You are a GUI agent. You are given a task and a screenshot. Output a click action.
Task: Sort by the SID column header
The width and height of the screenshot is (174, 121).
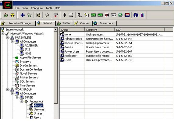click(x=140, y=30)
